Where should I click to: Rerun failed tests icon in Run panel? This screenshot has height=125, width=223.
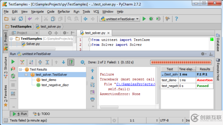(13, 69)
